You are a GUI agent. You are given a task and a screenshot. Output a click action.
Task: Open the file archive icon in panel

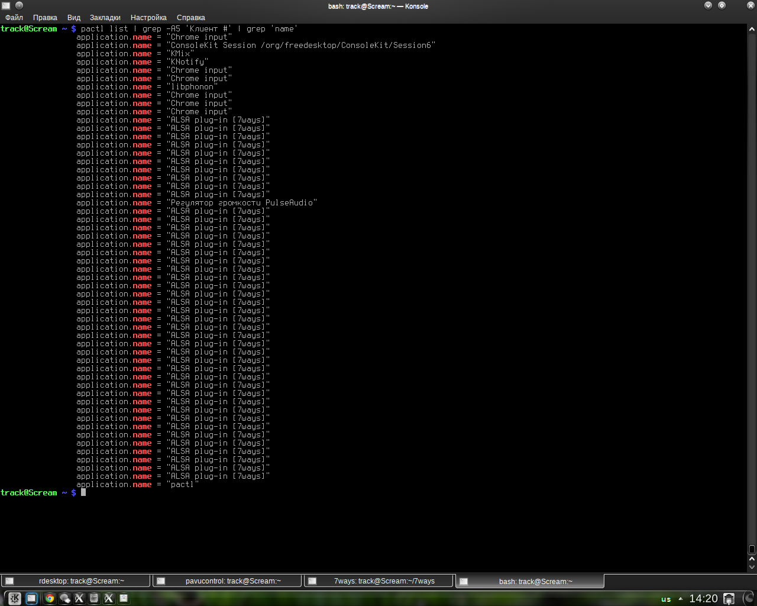click(94, 598)
